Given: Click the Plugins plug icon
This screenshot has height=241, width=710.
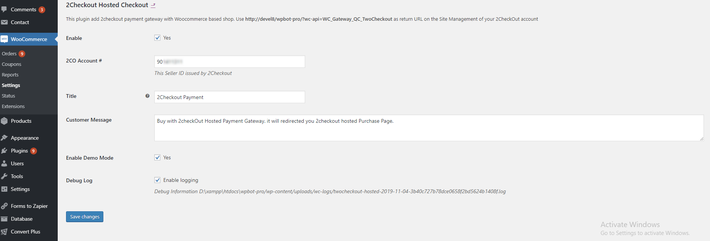Looking at the screenshot, I should [4, 151].
